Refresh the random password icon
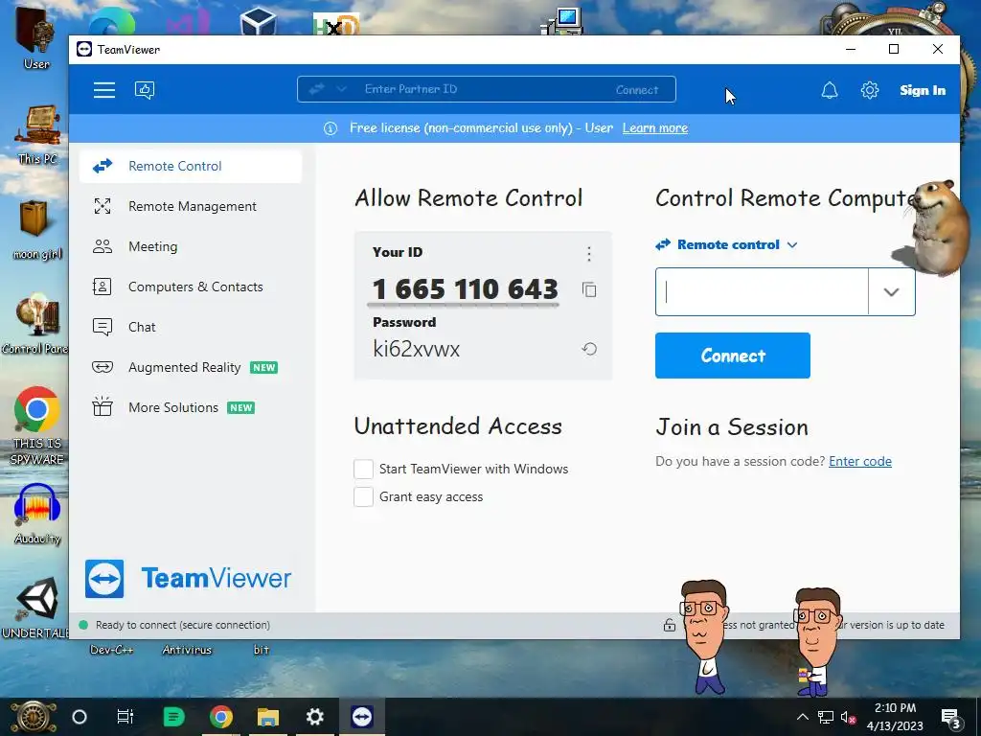This screenshot has width=981, height=736. tap(589, 349)
